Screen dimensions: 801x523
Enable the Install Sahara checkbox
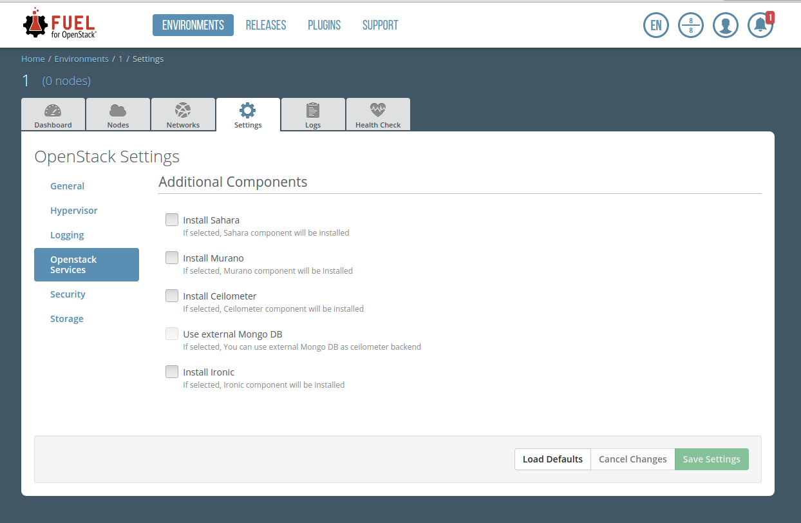point(172,220)
